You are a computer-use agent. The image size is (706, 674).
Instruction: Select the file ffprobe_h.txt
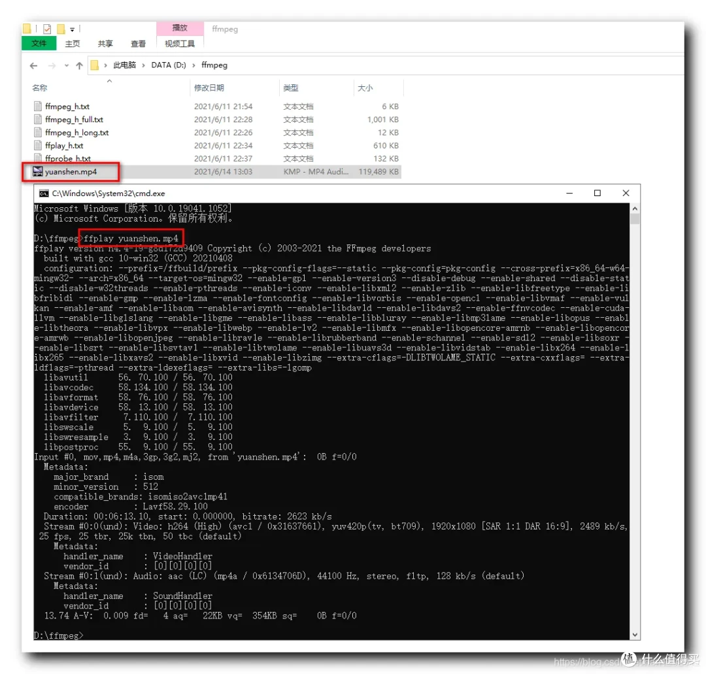coord(67,158)
